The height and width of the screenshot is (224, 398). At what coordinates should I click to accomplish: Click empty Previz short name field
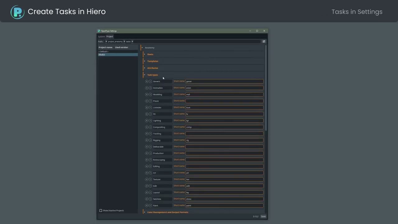click(x=224, y=101)
